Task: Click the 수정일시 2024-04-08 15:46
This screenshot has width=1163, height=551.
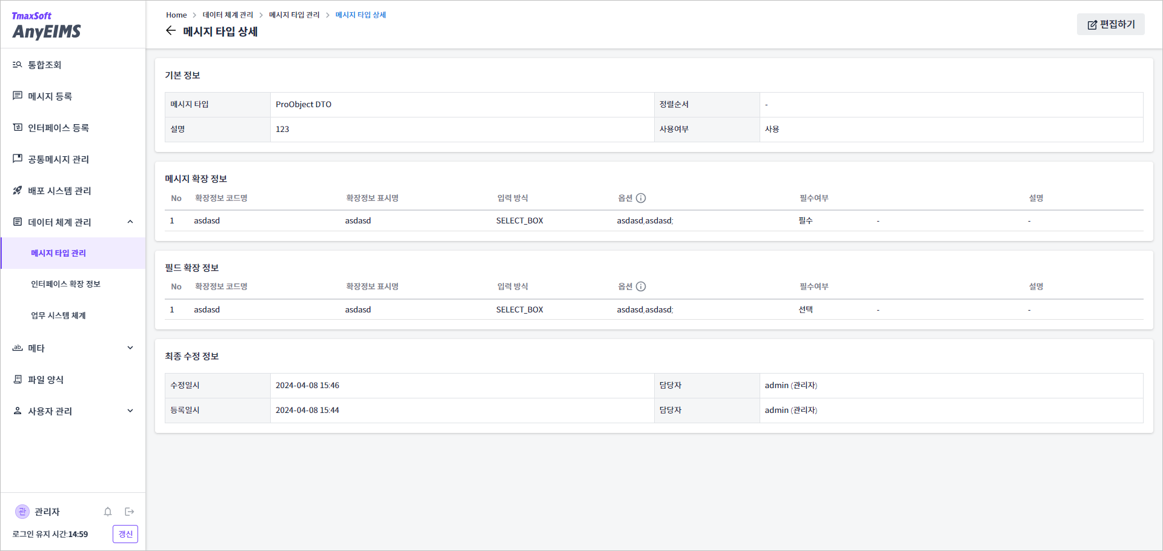Action: (x=307, y=385)
